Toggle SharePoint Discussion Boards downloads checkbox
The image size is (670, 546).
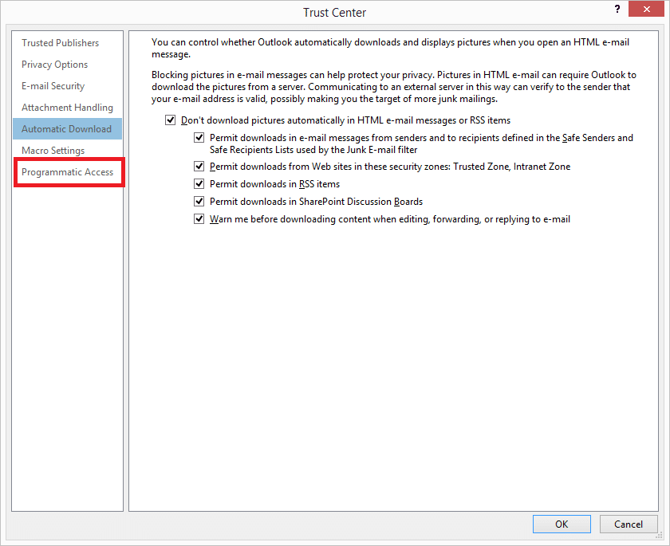coord(199,201)
